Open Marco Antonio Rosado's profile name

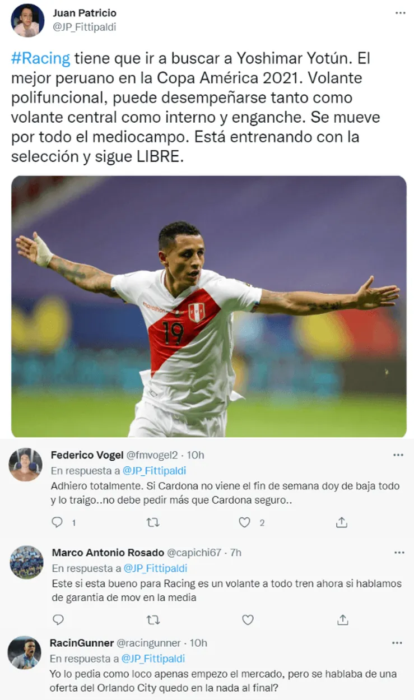coord(108,553)
